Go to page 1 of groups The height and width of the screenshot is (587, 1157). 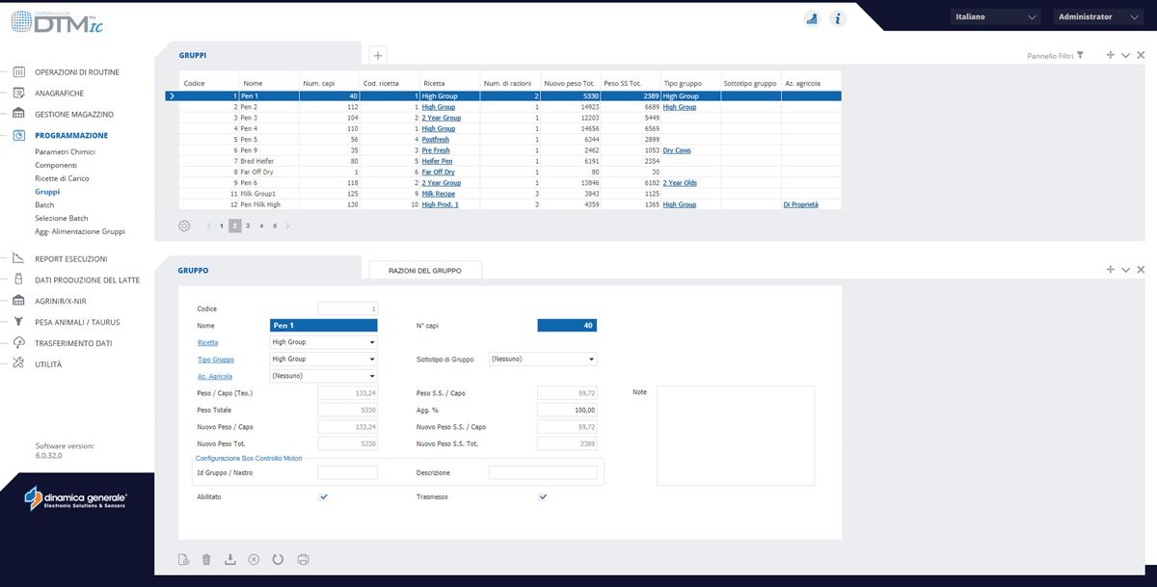[221, 226]
